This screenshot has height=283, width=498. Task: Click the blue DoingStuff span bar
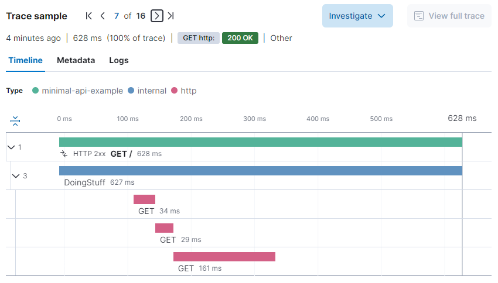(x=261, y=171)
